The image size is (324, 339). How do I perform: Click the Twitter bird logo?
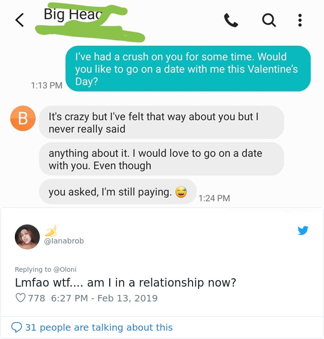pyautogui.click(x=303, y=230)
